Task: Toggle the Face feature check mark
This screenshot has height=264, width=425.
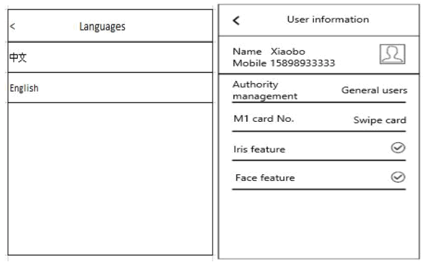Action: [x=398, y=177]
